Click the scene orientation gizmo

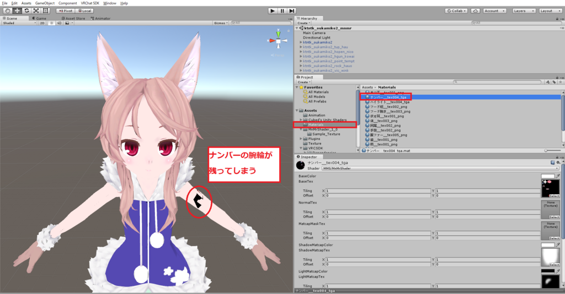point(278,40)
